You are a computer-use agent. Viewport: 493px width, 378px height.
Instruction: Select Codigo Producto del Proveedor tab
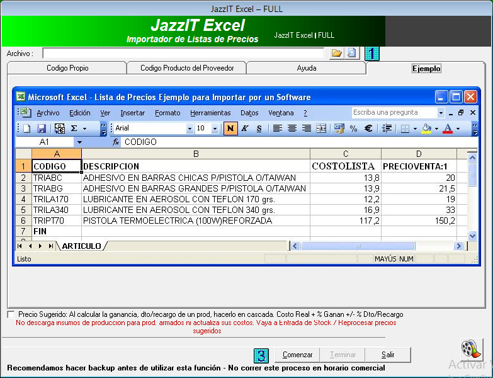(x=187, y=68)
